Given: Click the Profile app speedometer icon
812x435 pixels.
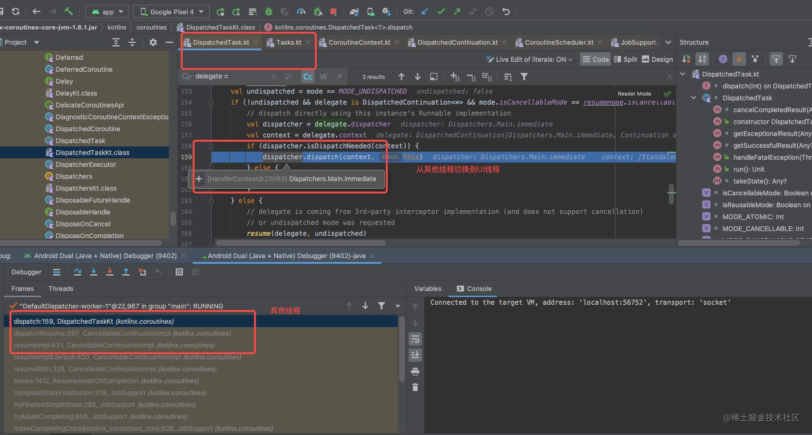Looking at the screenshot, I should coord(301,11).
